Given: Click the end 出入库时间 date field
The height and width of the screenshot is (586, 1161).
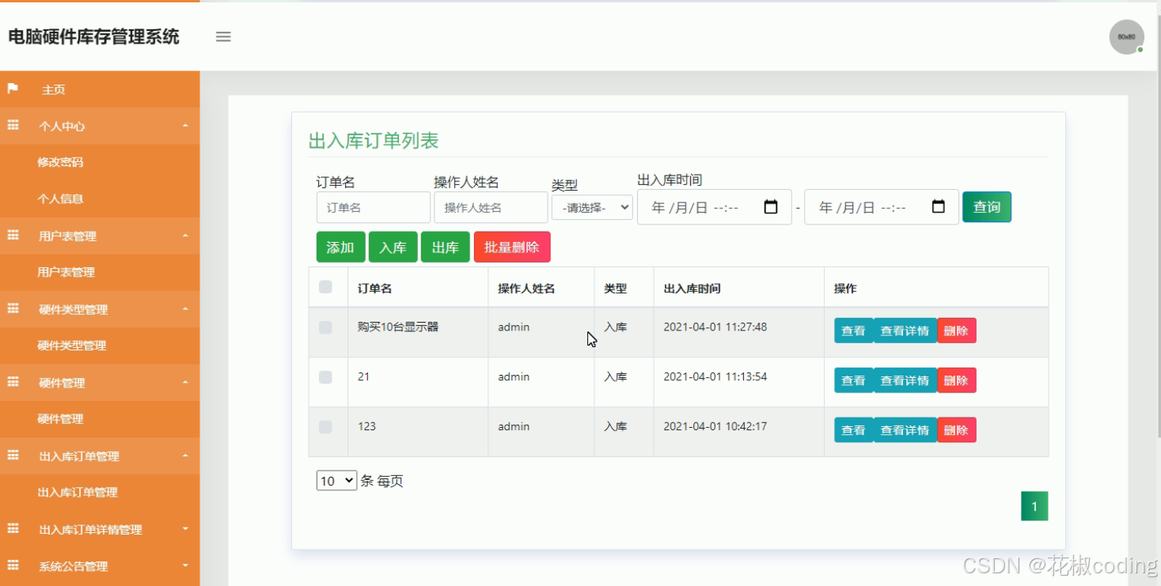Looking at the screenshot, I should pyautogui.click(x=882, y=207).
